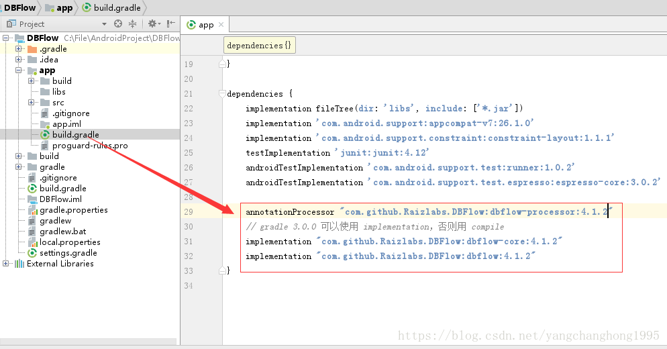Screen dimensions: 667x349
Task: Click the test:runner dependency line
Action: [x=410, y=167]
